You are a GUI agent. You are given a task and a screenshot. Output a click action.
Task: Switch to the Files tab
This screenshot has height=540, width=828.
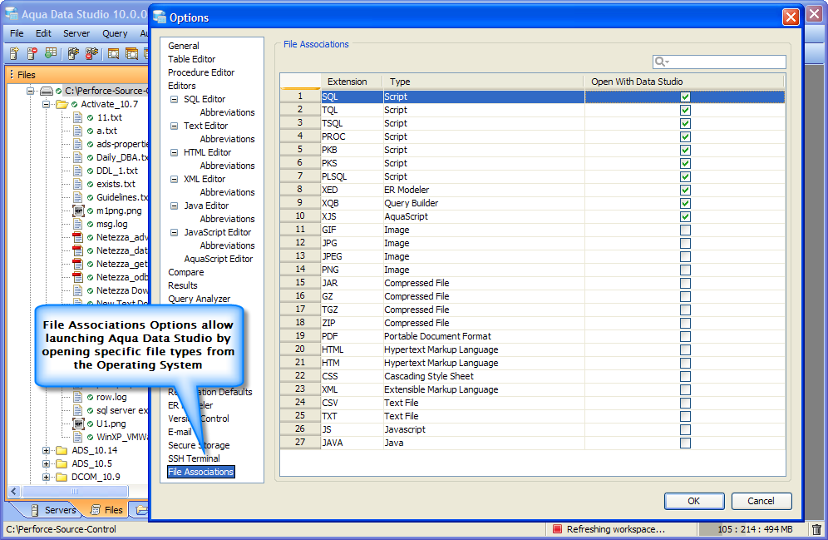point(107,510)
